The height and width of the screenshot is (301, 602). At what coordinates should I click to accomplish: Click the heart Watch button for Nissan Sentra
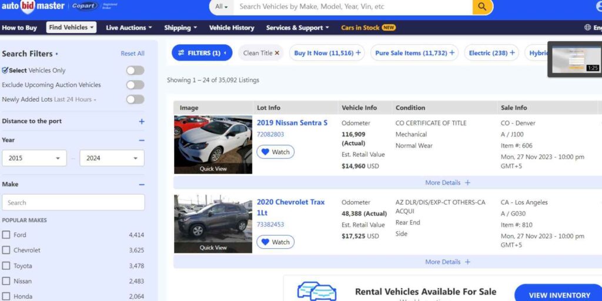point(275,152)
